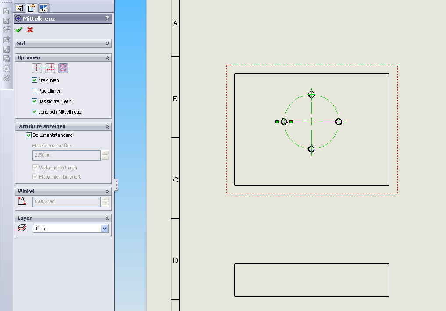This screenshot has height=311, width=446.
Task: Open help for Mittelkreuz
Action: (107, 18)
